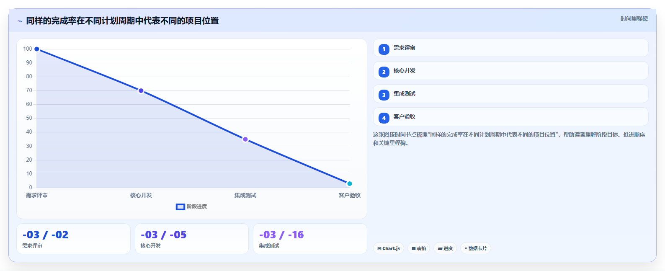Click the number 2 badge for 核心开发
The image size is (665, 271).
coord(384,72)
